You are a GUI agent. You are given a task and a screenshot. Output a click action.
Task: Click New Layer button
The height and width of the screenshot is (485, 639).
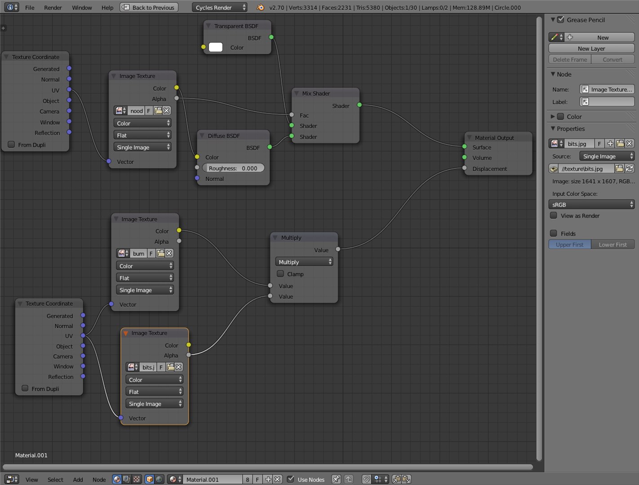[591, 48]
